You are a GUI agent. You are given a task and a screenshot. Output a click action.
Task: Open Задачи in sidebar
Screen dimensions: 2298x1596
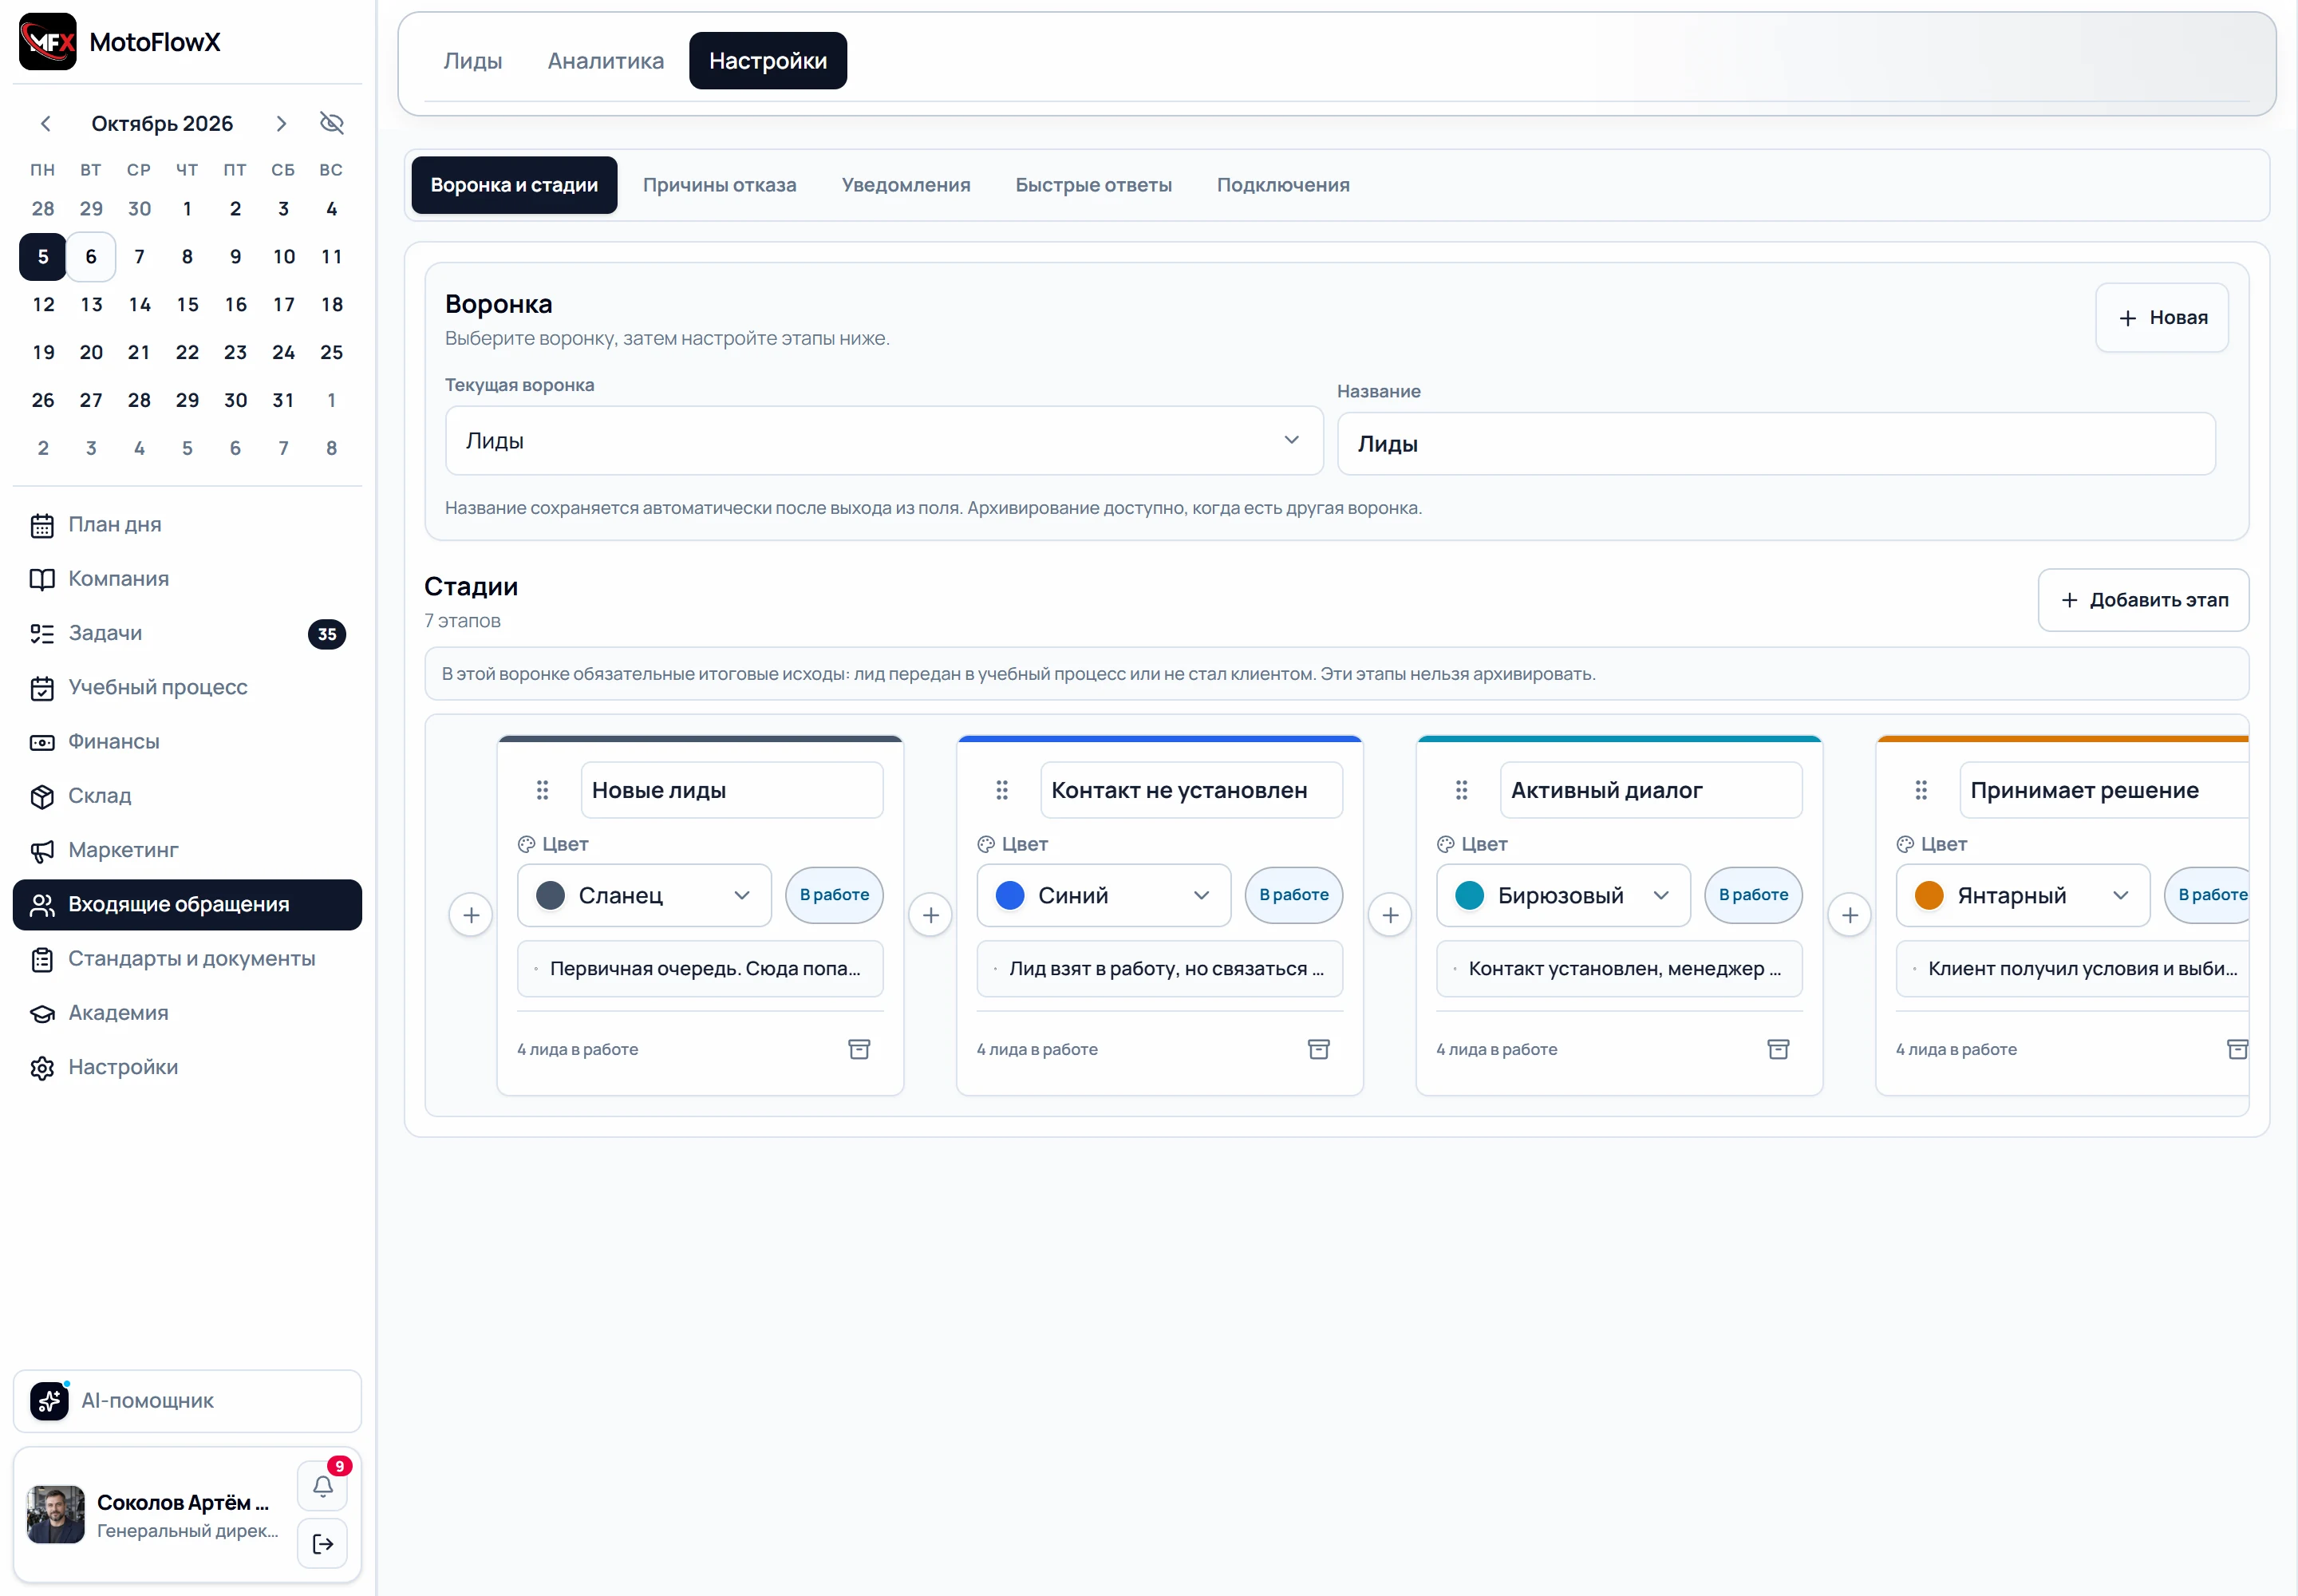pos(187,633)
